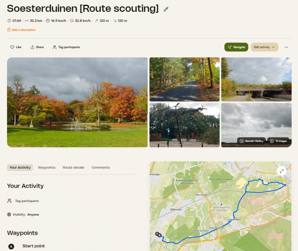Click the Add a description note icon
Image resolution: width=298 pixels, height=251 pixels.
pos(9,30)
